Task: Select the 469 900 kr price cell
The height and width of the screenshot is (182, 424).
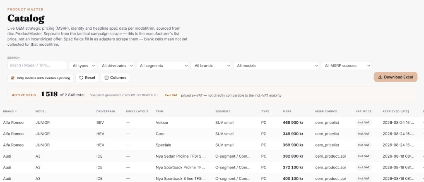Action: click(293, 123)
